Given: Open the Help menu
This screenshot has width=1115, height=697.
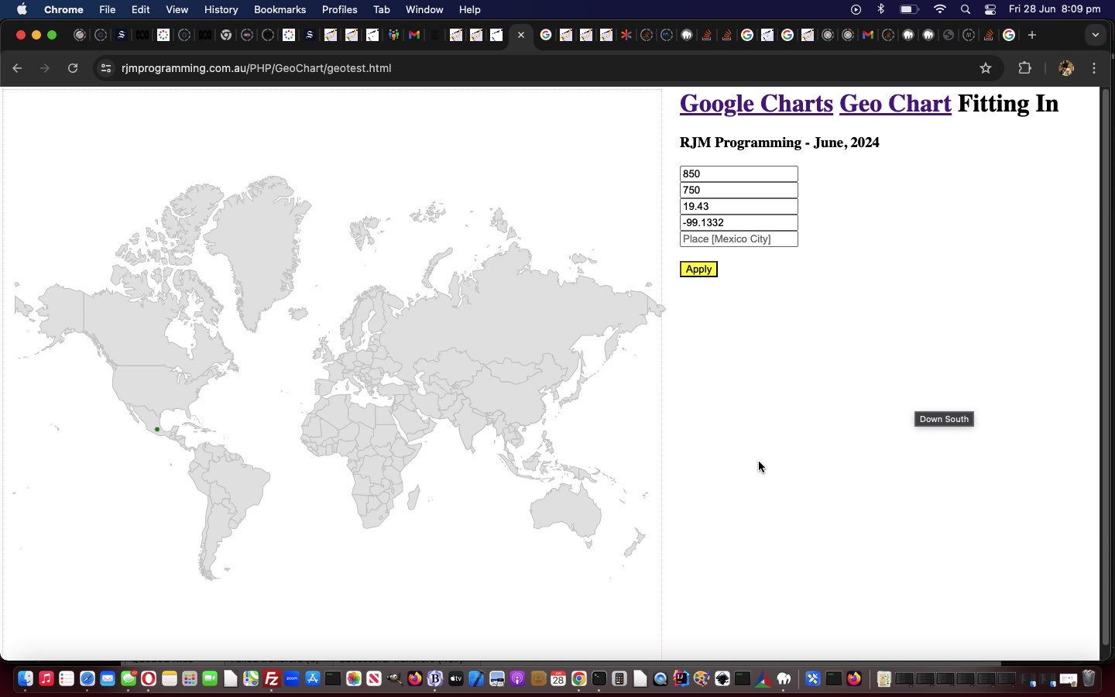Looking at the screenshot, I should point(470,9).
